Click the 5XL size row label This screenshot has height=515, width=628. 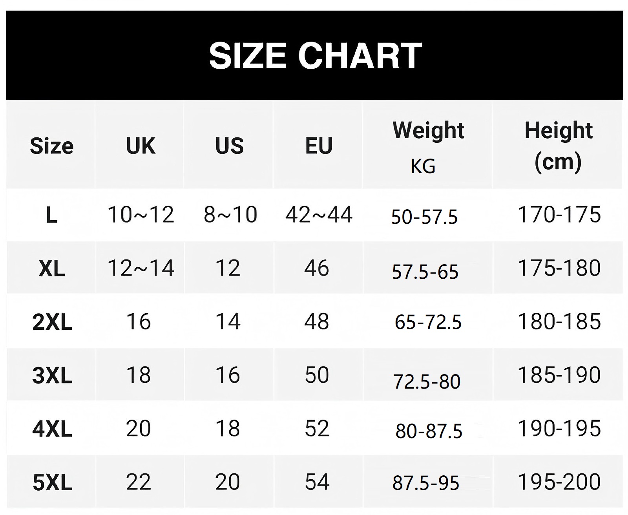(x=52, y=482)
